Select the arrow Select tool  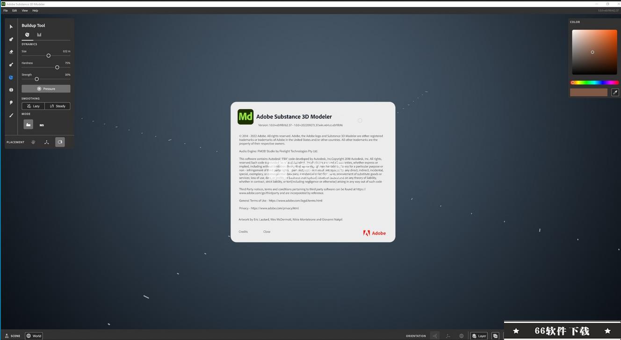tap(11, 27)
